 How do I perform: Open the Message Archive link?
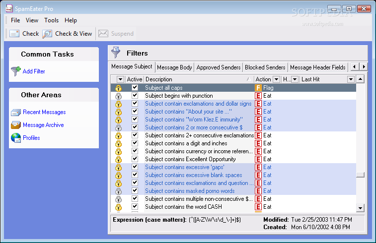pyautogui.click(x=43, y=125)
